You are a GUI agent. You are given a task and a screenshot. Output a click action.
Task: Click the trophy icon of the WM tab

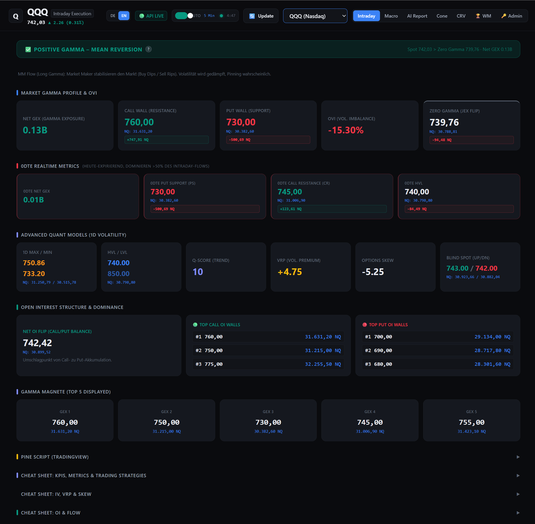pos(478,16)
